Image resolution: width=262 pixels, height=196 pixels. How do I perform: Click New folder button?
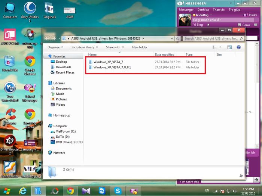pyautogui.click(x=140, y=47)
